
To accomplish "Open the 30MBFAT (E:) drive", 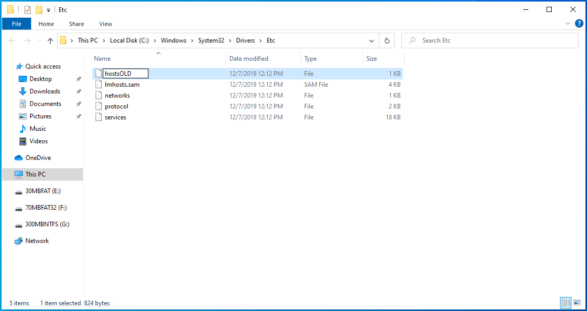I will click(43, 191).
